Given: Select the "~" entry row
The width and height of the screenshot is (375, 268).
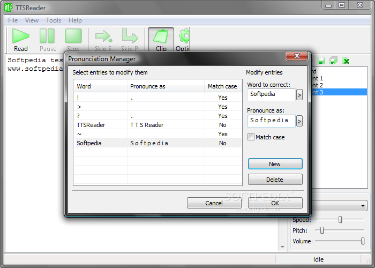Looking at the screenshot, I should (x=158, y=134).
